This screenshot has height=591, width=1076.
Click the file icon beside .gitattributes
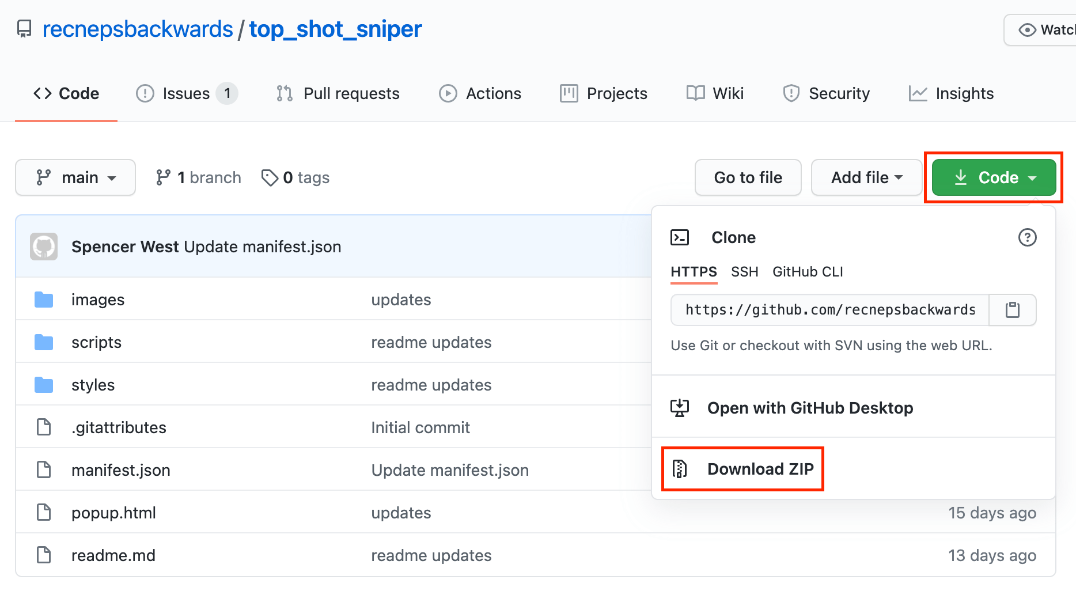(44, 427)
